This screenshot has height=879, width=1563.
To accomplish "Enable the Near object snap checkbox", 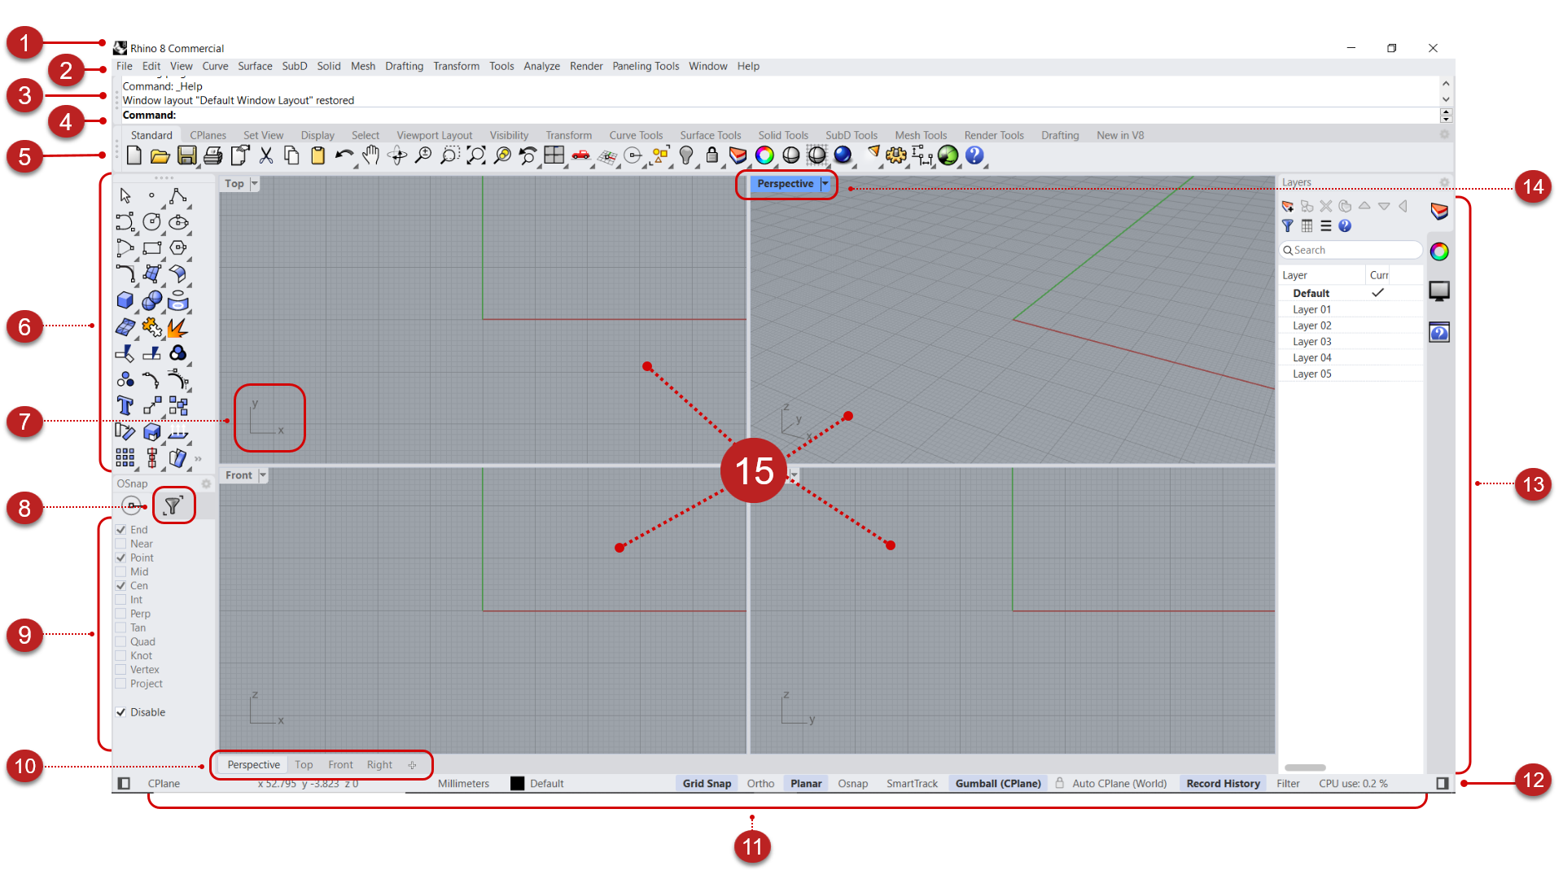I will pos(121,544).
